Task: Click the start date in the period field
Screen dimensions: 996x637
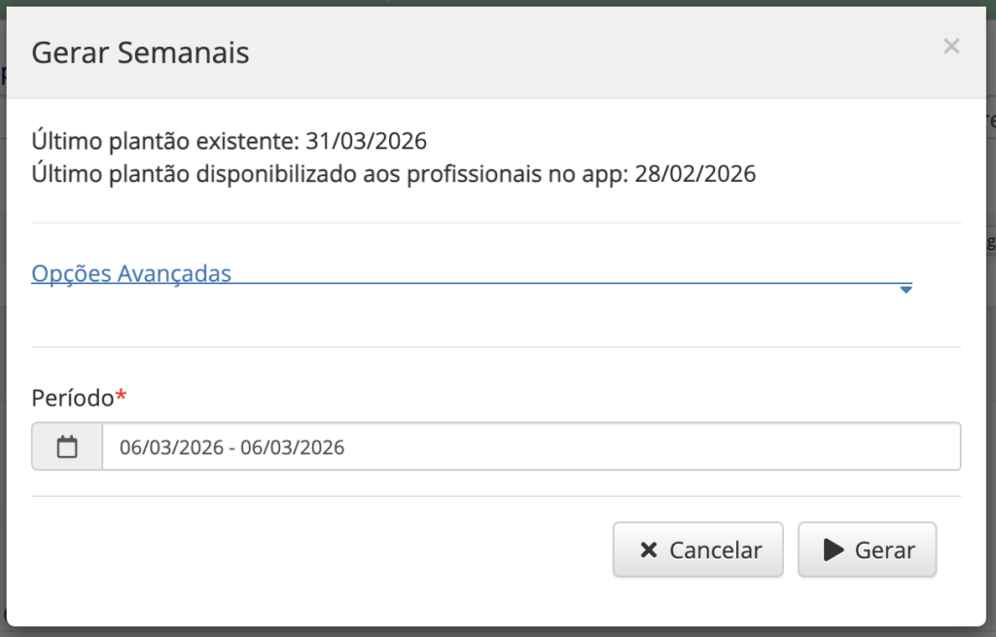Action: (x=171, y=448)
